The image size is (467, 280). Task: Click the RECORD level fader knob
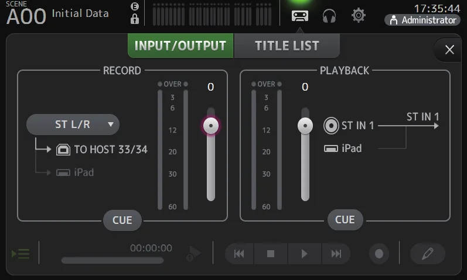[211, 126]
